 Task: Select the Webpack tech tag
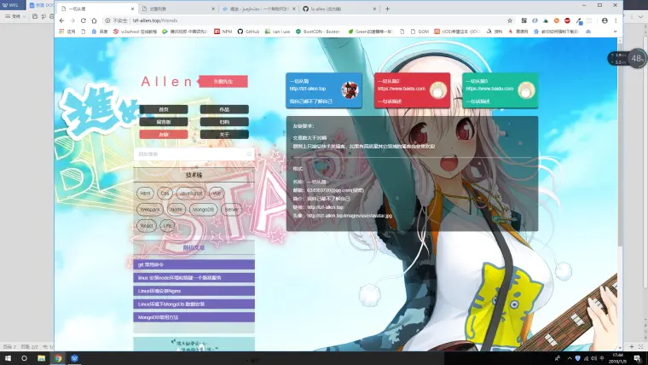pos(150,210)
